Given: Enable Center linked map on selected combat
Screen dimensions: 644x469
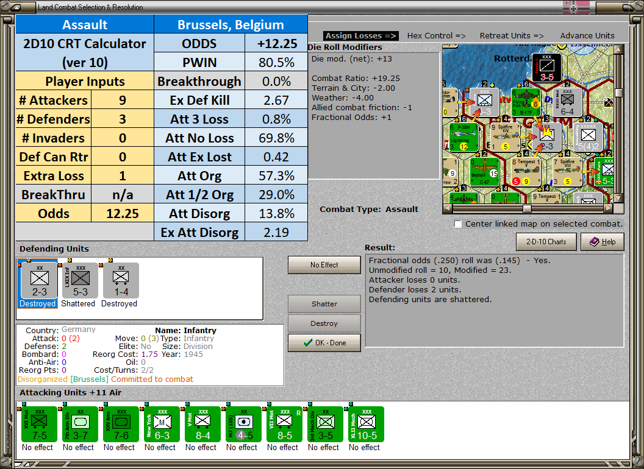Looking at the screenshot, I should [x=458, y=224].
